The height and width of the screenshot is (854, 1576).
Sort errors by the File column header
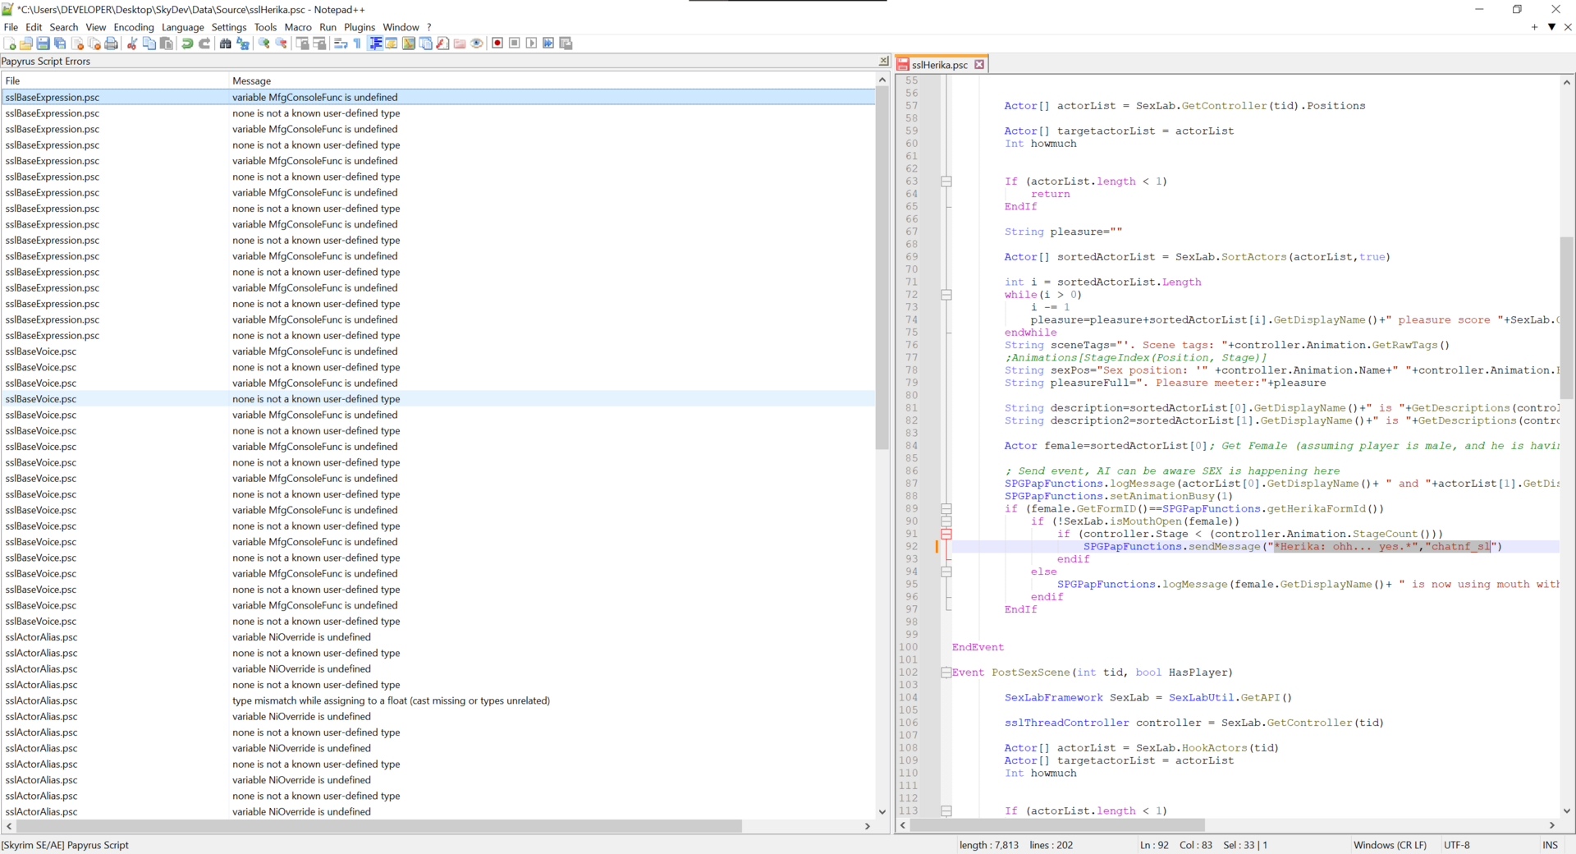pyautogui.click(x=115, y=80)
